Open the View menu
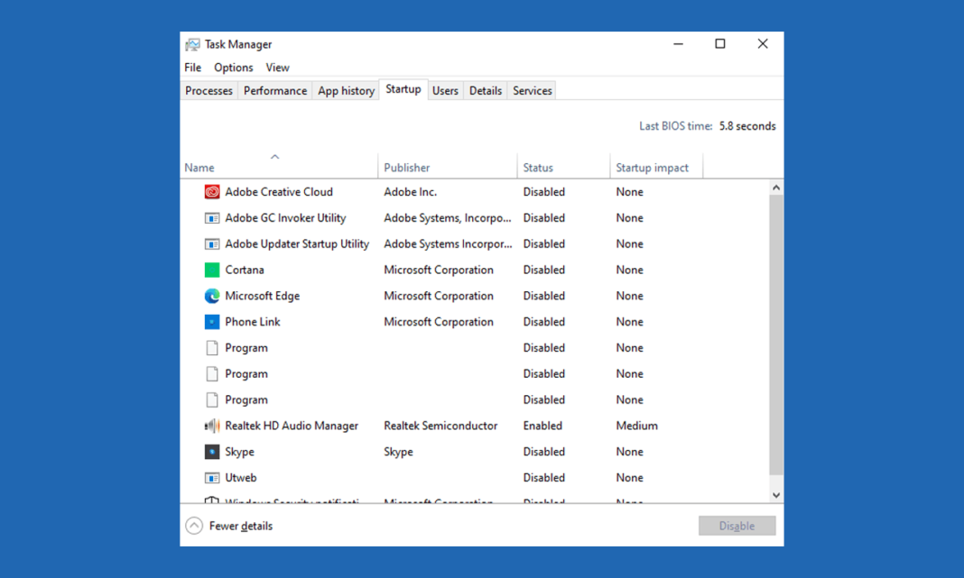Image resolution: width=964 pixels, height=578 pixels. 277,68
